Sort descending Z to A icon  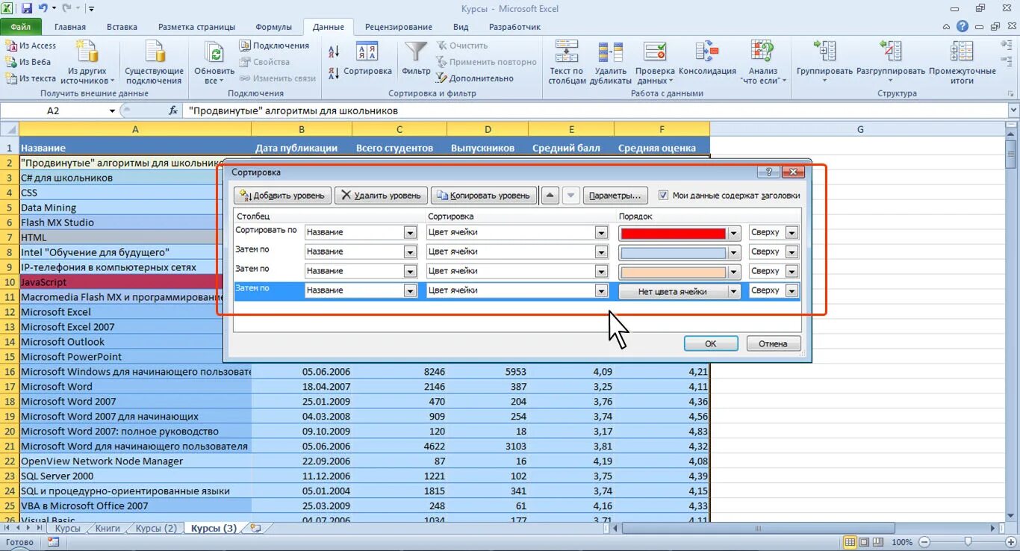(334, 72)
